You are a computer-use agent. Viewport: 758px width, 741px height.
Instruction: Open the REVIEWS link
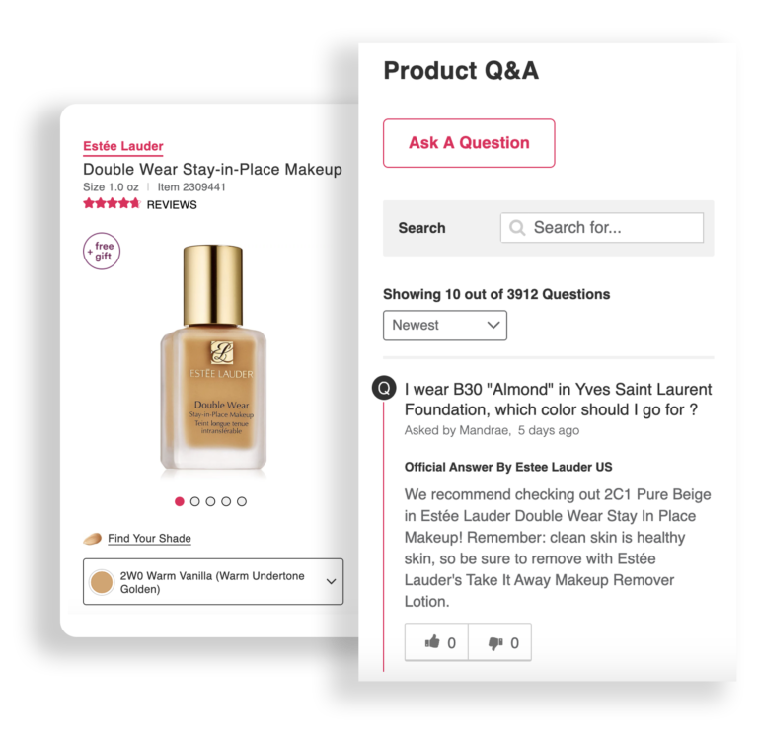pos(172,205)
